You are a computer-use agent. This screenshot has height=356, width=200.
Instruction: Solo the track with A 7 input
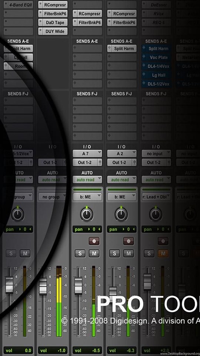80,253
